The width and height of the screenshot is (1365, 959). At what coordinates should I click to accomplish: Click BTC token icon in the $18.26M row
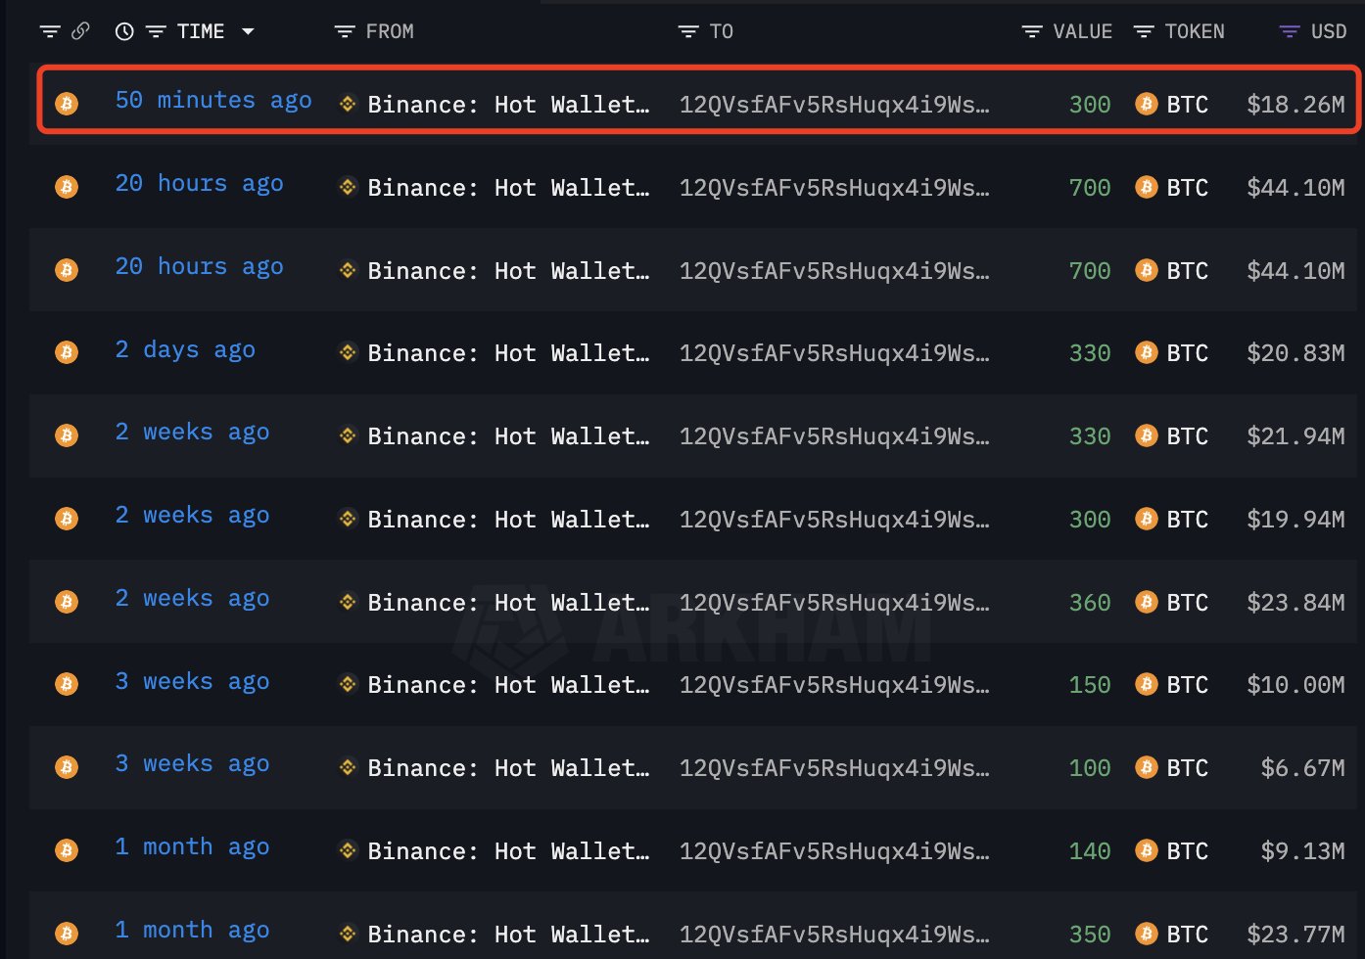[x=1147, y=104]
